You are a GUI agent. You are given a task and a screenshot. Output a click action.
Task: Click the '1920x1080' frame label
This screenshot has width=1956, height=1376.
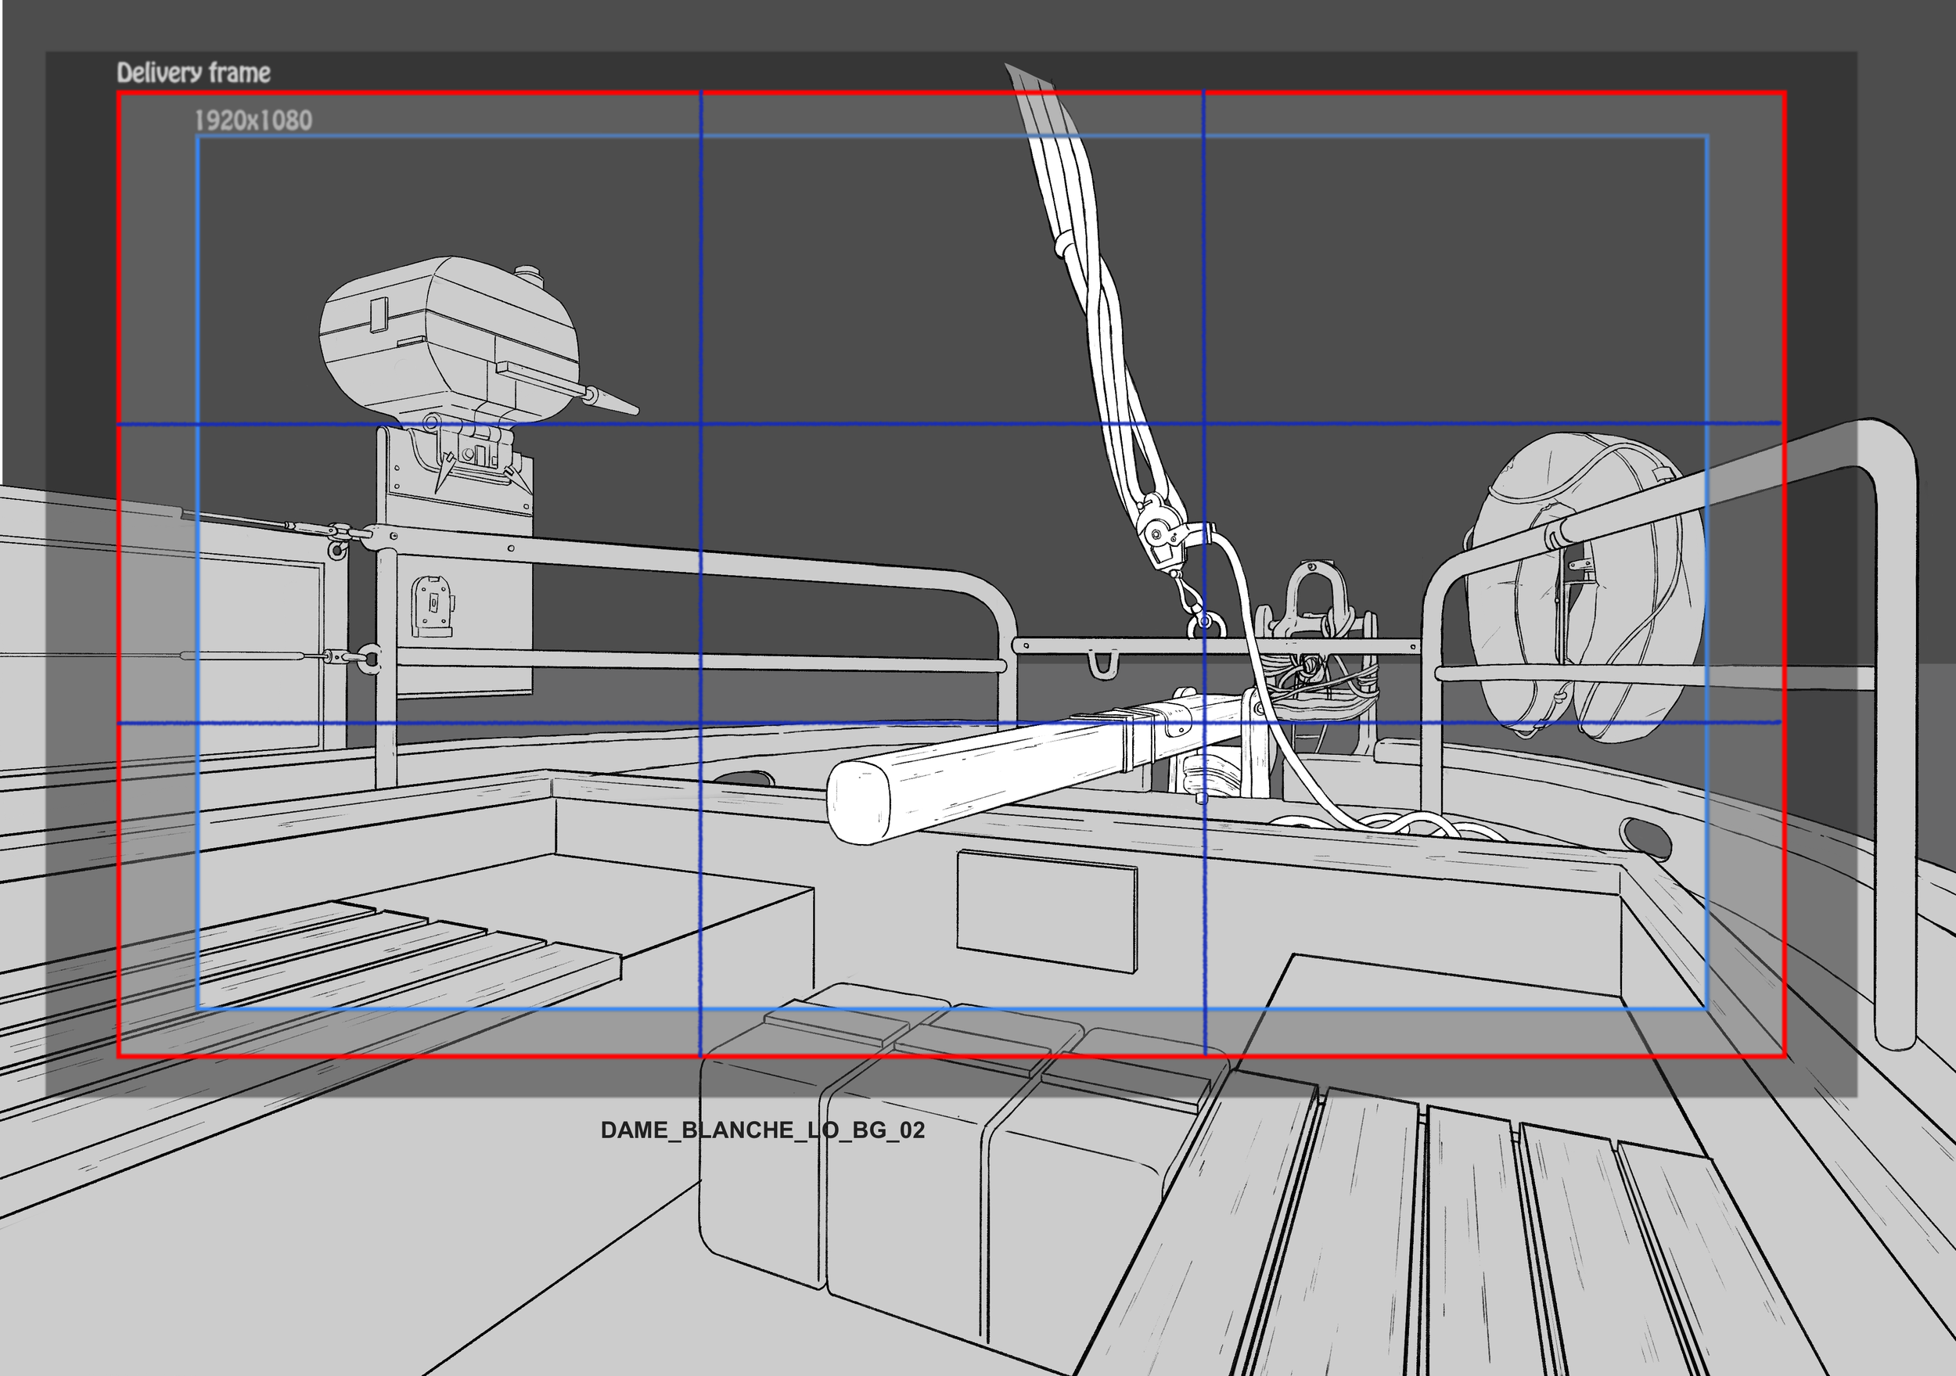tap(253, 120)
